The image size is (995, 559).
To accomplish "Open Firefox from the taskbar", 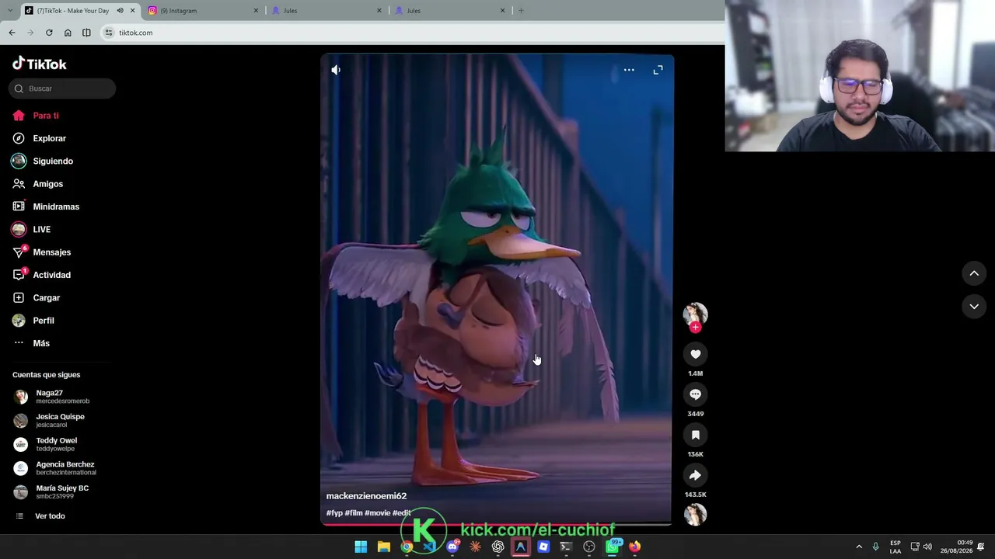I will (634, 547).
